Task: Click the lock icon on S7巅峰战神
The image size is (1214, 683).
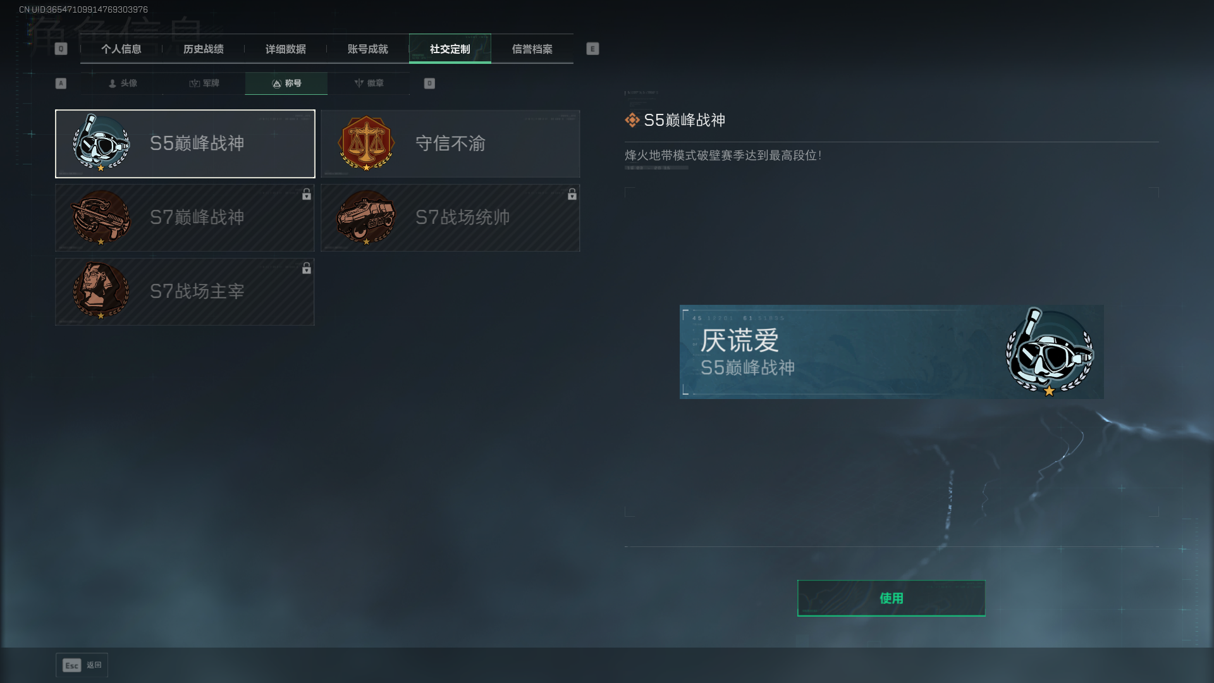Action: [307, 195]
